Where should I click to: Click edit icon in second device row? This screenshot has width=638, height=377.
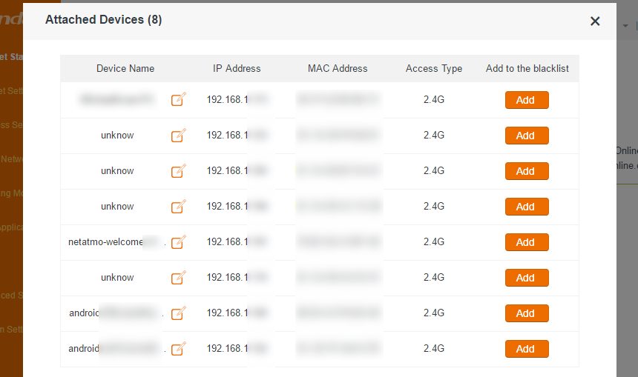point(178,135)
